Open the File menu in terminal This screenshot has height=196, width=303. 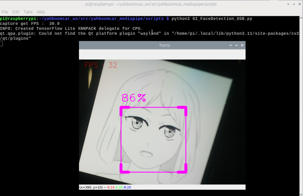tap(5, 12)
